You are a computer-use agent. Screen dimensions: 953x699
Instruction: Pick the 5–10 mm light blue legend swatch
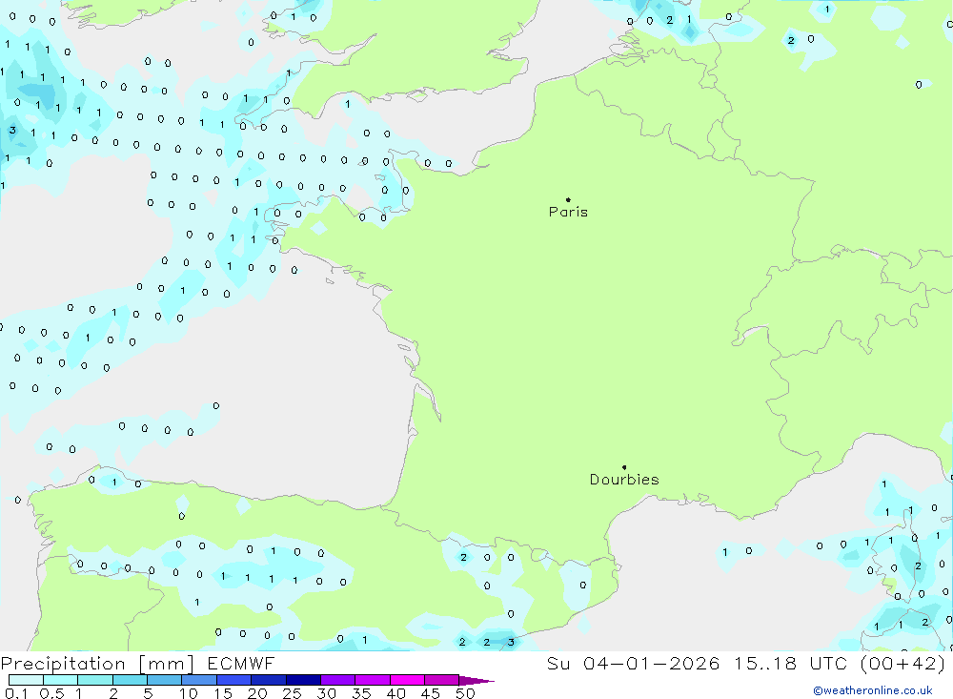pyautogui.click(x=165, y=680)
